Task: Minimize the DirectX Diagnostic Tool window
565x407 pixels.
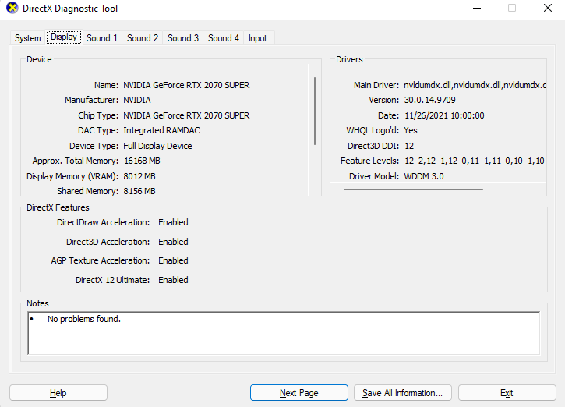Action: click(477, 8)
